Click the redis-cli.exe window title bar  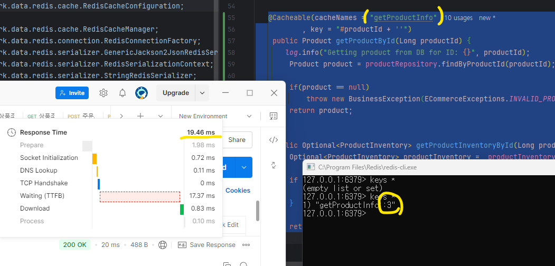click(429, 167)
